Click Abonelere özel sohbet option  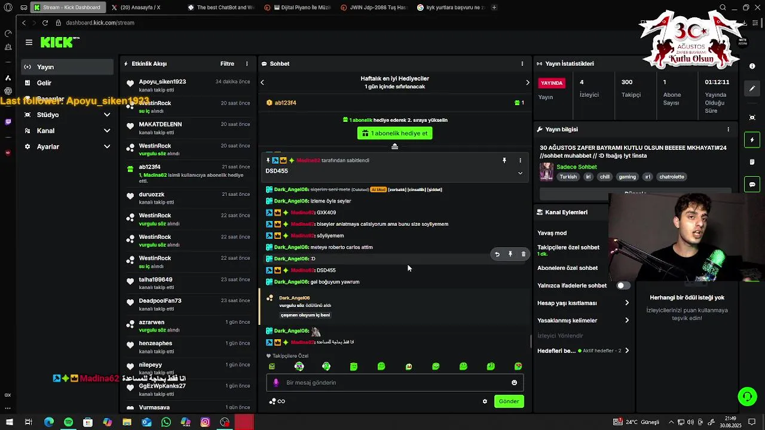pyautogui.click(x=567, y=268)
